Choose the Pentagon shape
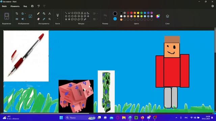Image resolution: width=216 pixels, height=121 pixels. click(69, 16)
